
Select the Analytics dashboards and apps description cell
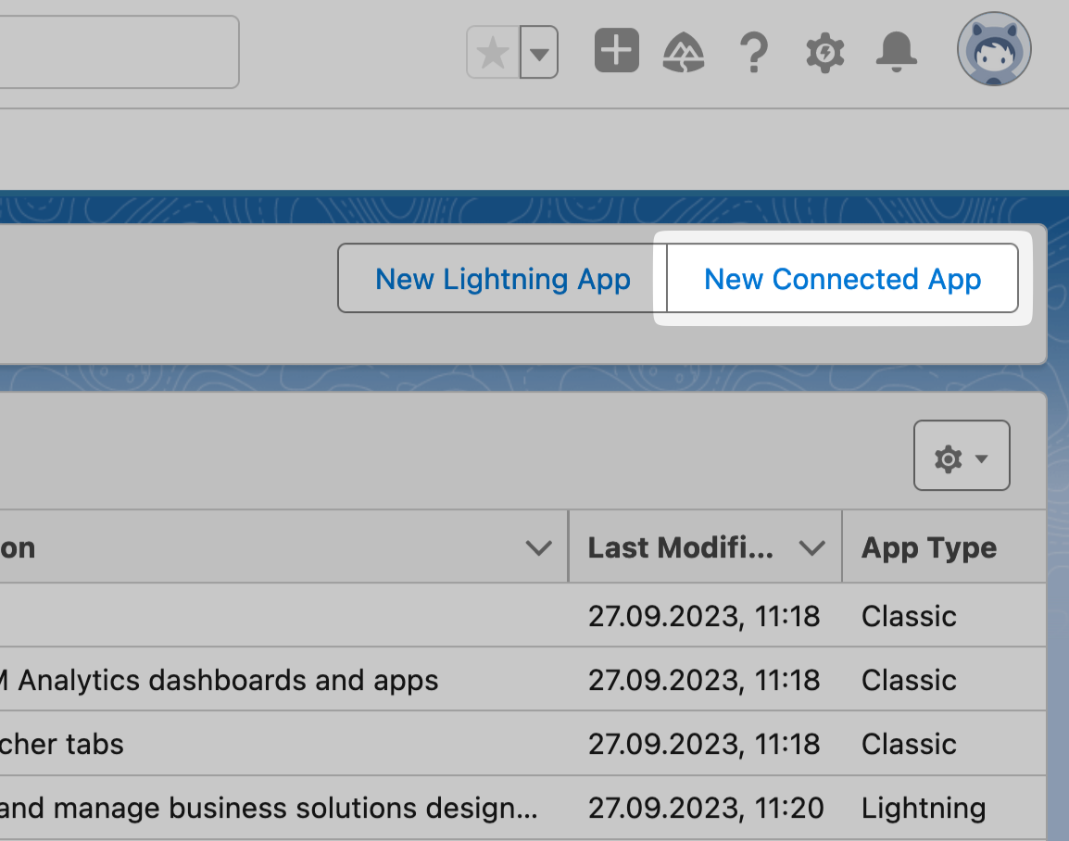[228, 681]
